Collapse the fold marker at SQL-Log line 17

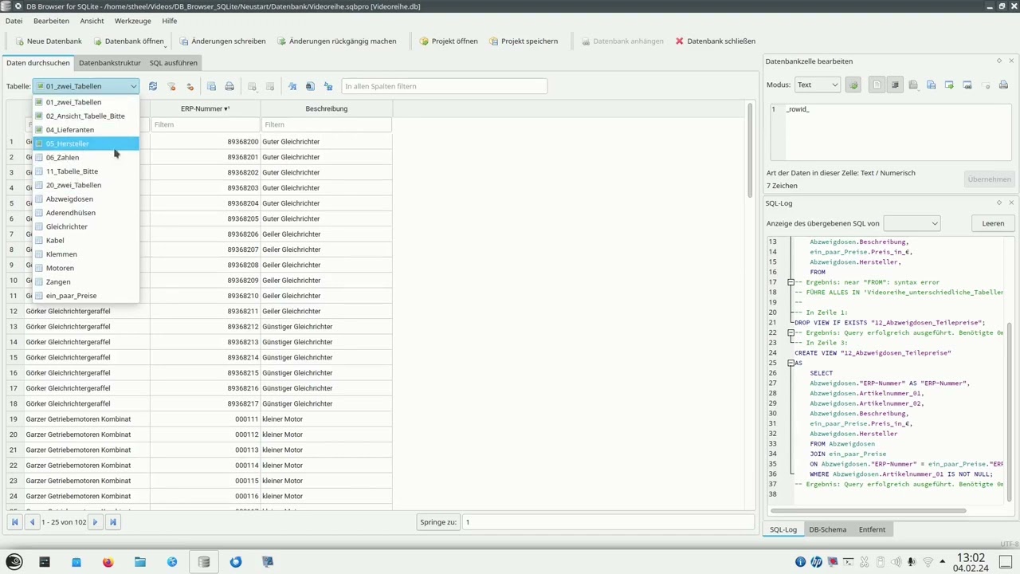[x=790, y=282]
